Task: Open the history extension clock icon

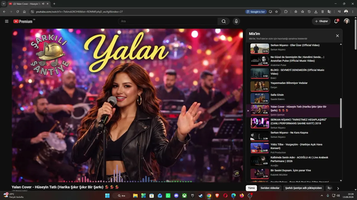Action: point(309,12)
